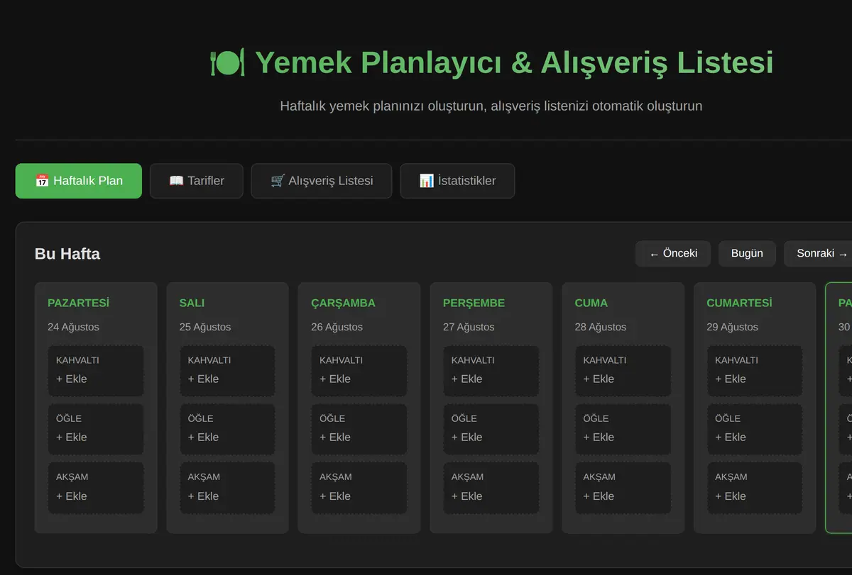Image resolution: width=852 pixels, height=575 pixels.
Task: Switch to the Haftalık Plan tab
Action: click(79, 181)
